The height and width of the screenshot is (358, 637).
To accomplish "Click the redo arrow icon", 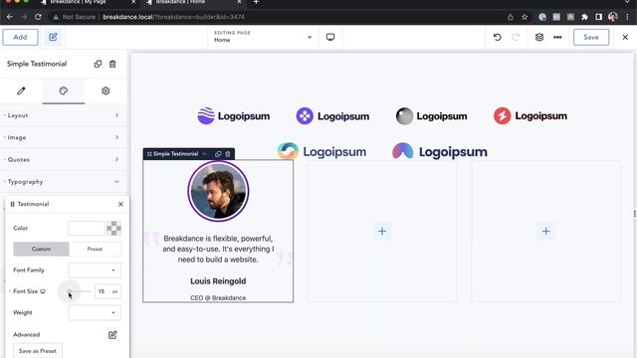I will 516,37.
